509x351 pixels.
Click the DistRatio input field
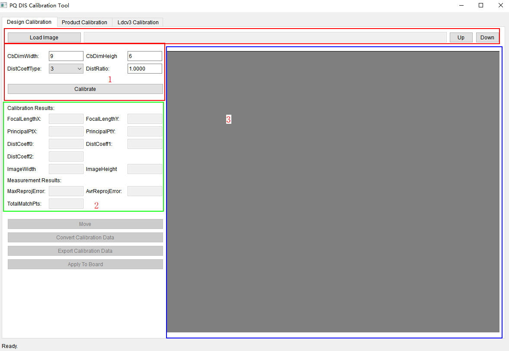coord(144,68)
